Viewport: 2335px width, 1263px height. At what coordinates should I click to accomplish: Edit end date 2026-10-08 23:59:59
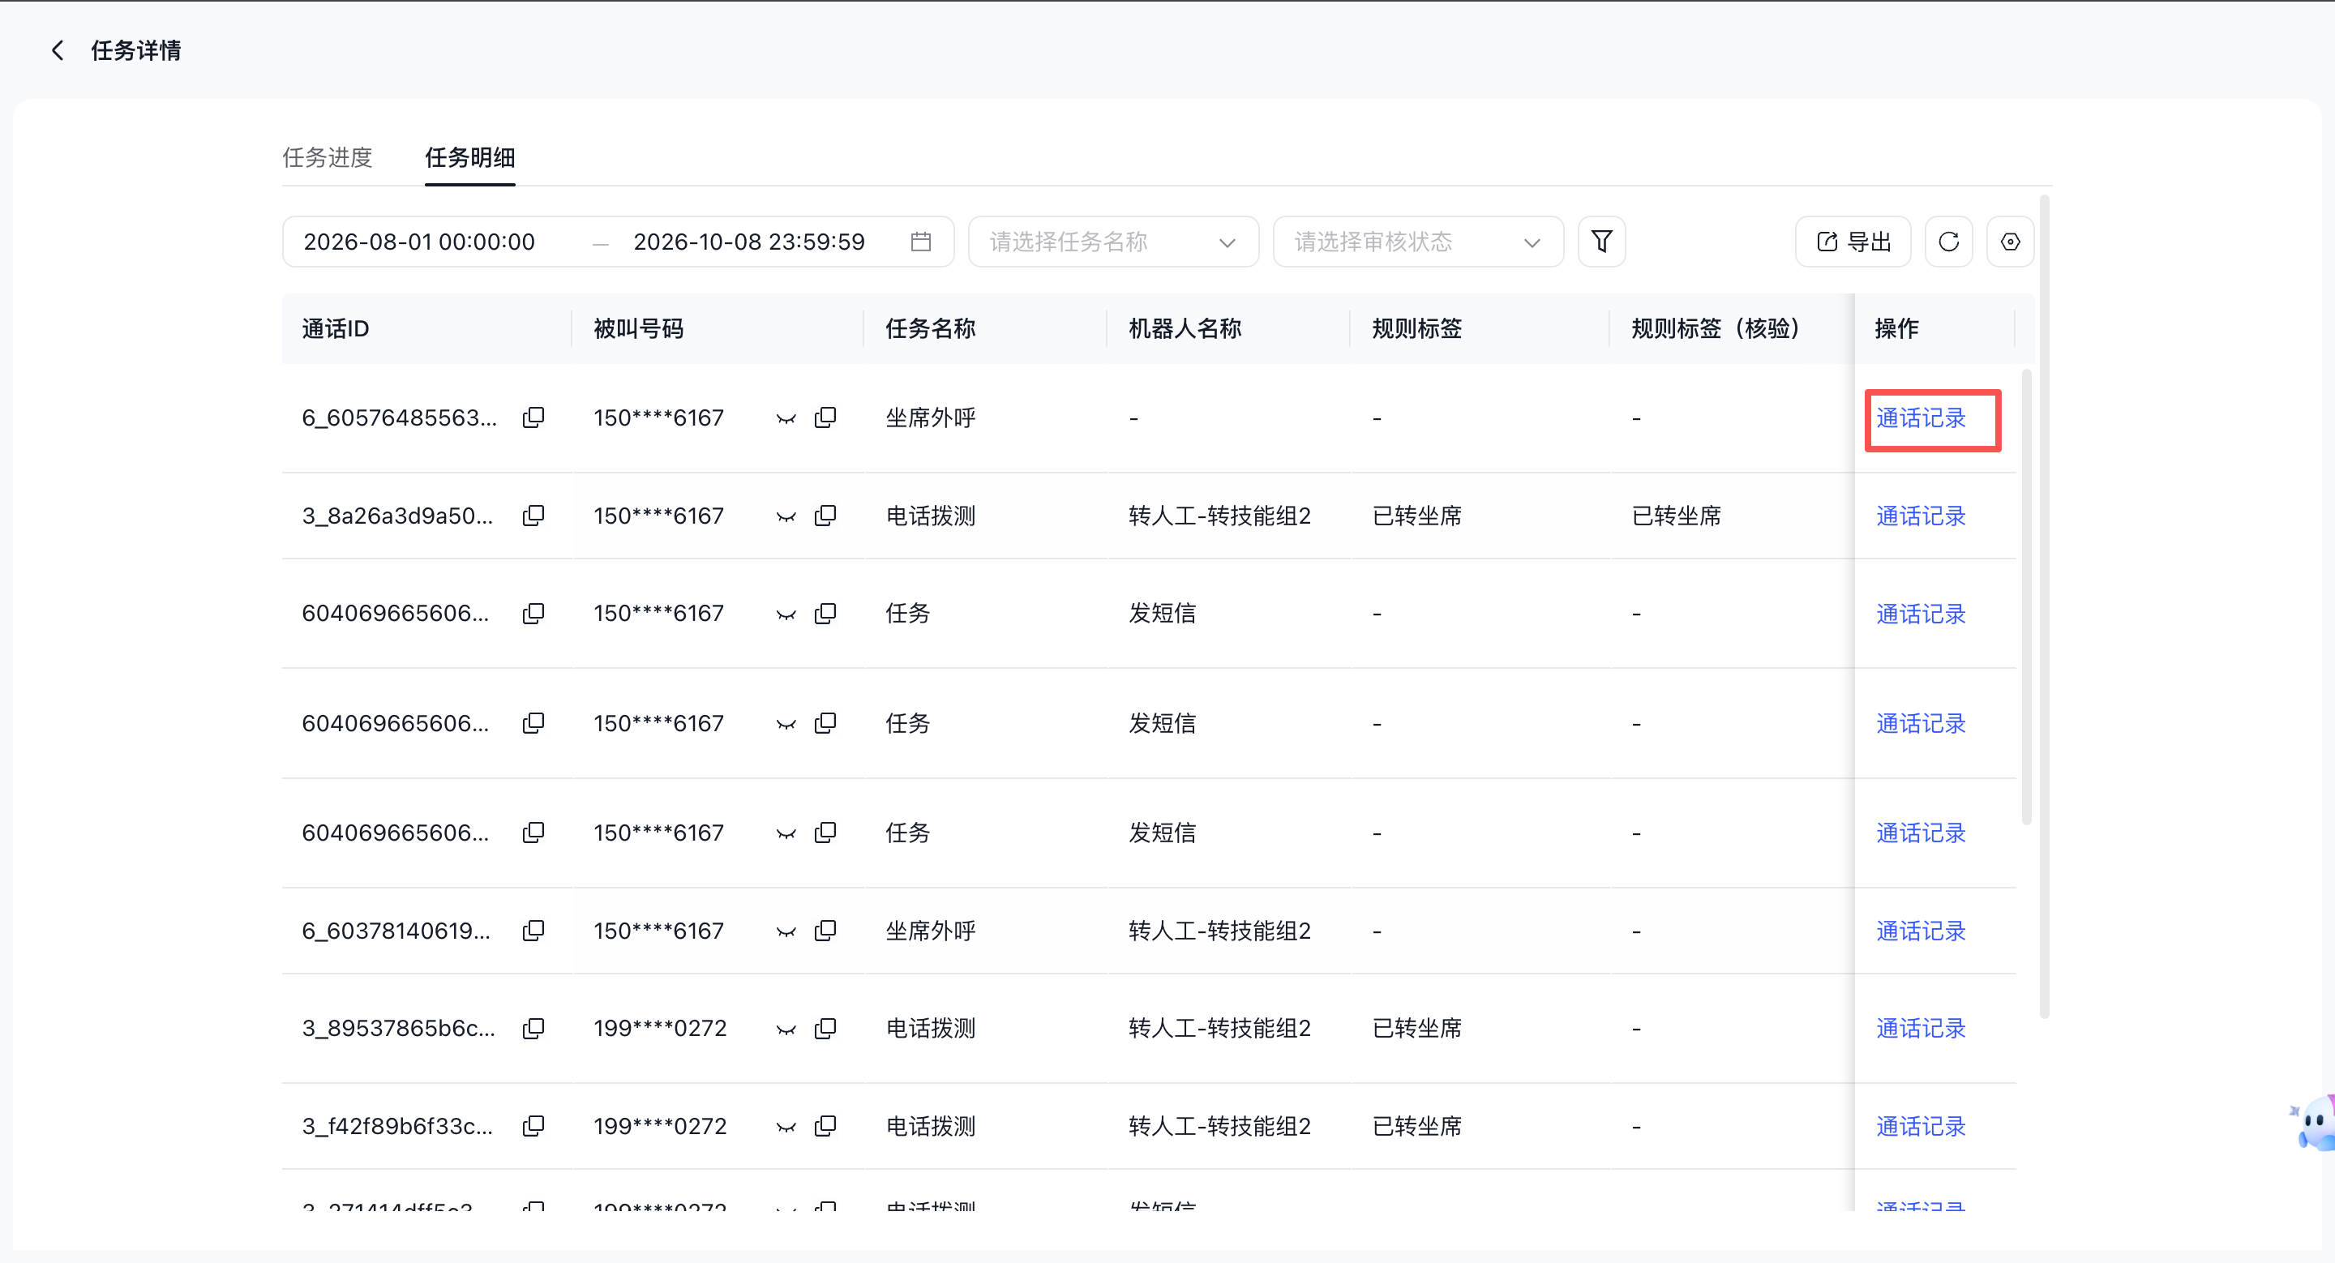pyautogui.click(x=748, y=242)
